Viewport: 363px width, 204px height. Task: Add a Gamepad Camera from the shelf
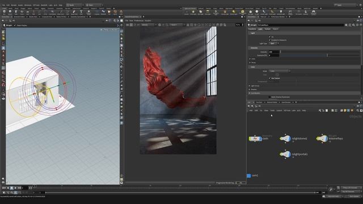313,12
